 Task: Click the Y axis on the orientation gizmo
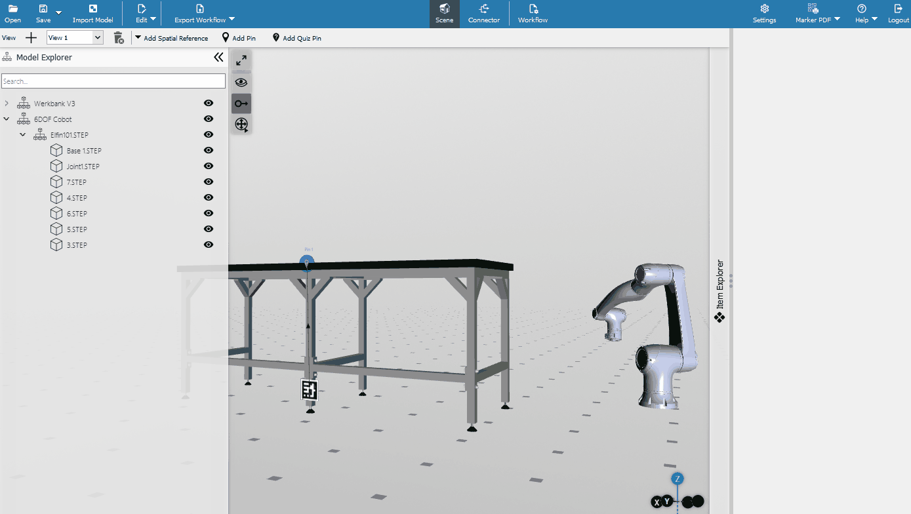pos(667,501)
